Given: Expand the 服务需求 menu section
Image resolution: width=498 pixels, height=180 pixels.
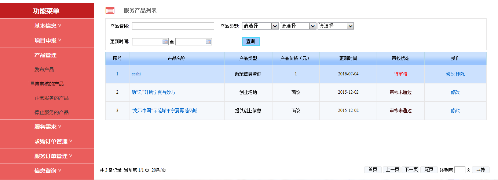Looking at the screenshot, I should tap(48, 127).
